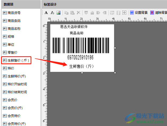Select 生鲜售价（斤） text on label canvas
This screenshot has width=167, height=126.
click(x=81, y=67)
